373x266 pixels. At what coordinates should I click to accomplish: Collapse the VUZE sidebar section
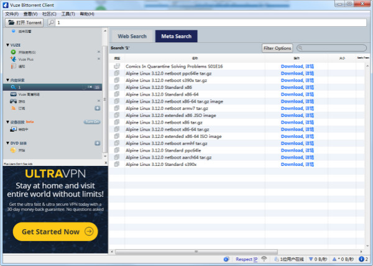pyautogui.click(x=6, y=45)
